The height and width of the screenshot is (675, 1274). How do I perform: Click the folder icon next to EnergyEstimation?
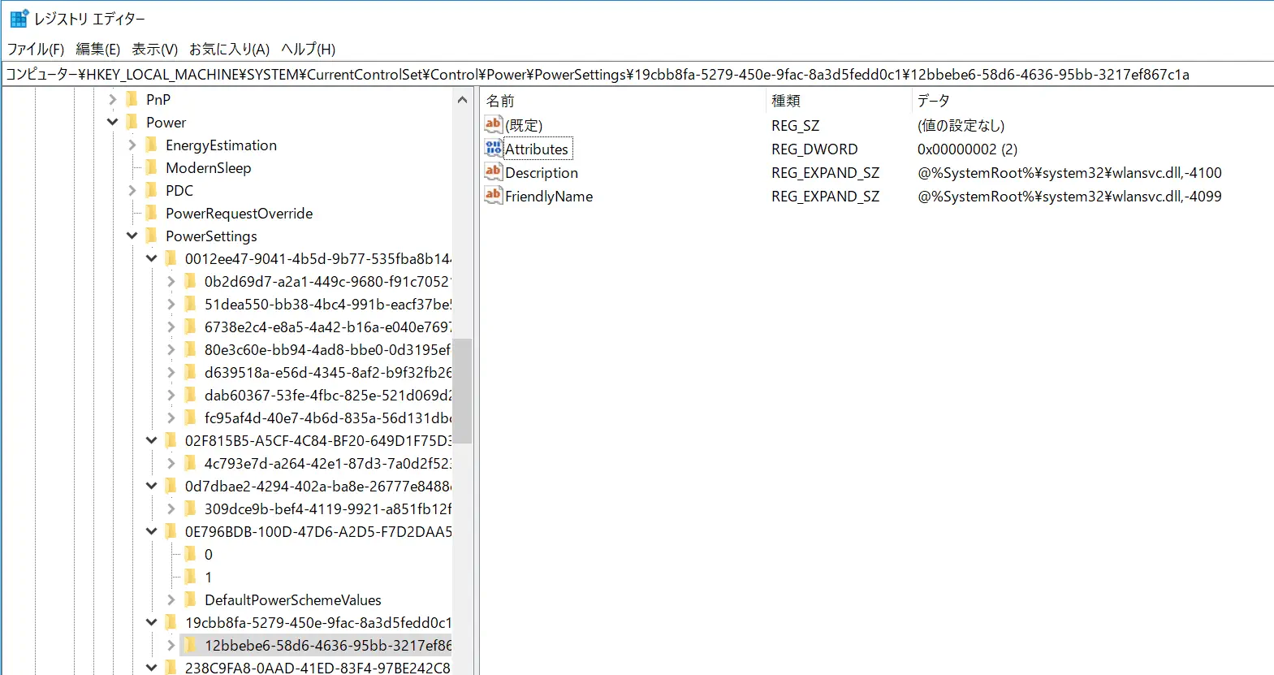(x=151, y=145)
